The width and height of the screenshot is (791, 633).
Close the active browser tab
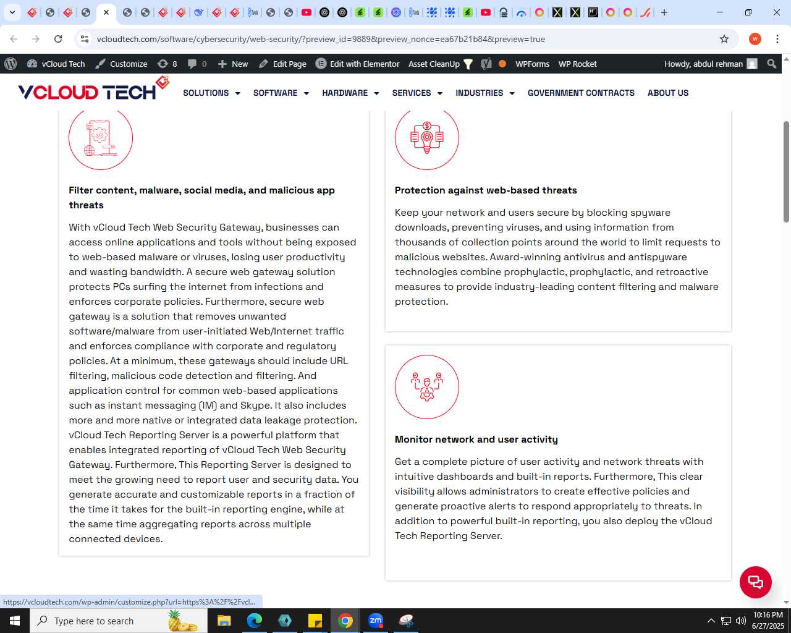(x=106, y=12)
